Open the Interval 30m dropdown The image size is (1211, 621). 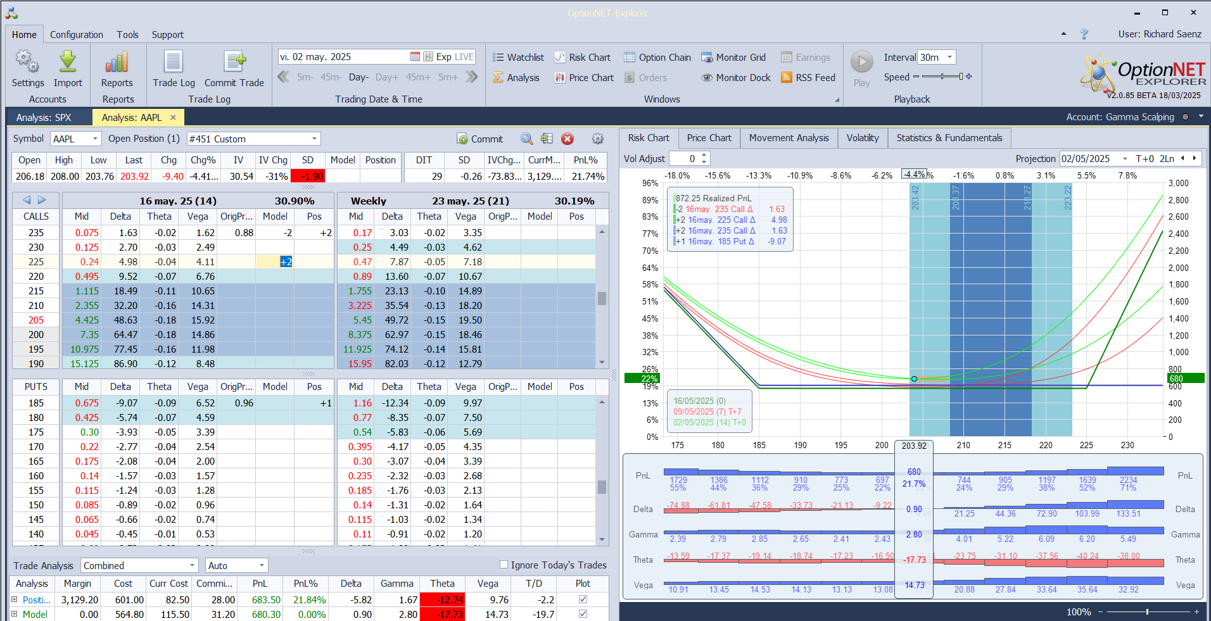tap(949, 57)
